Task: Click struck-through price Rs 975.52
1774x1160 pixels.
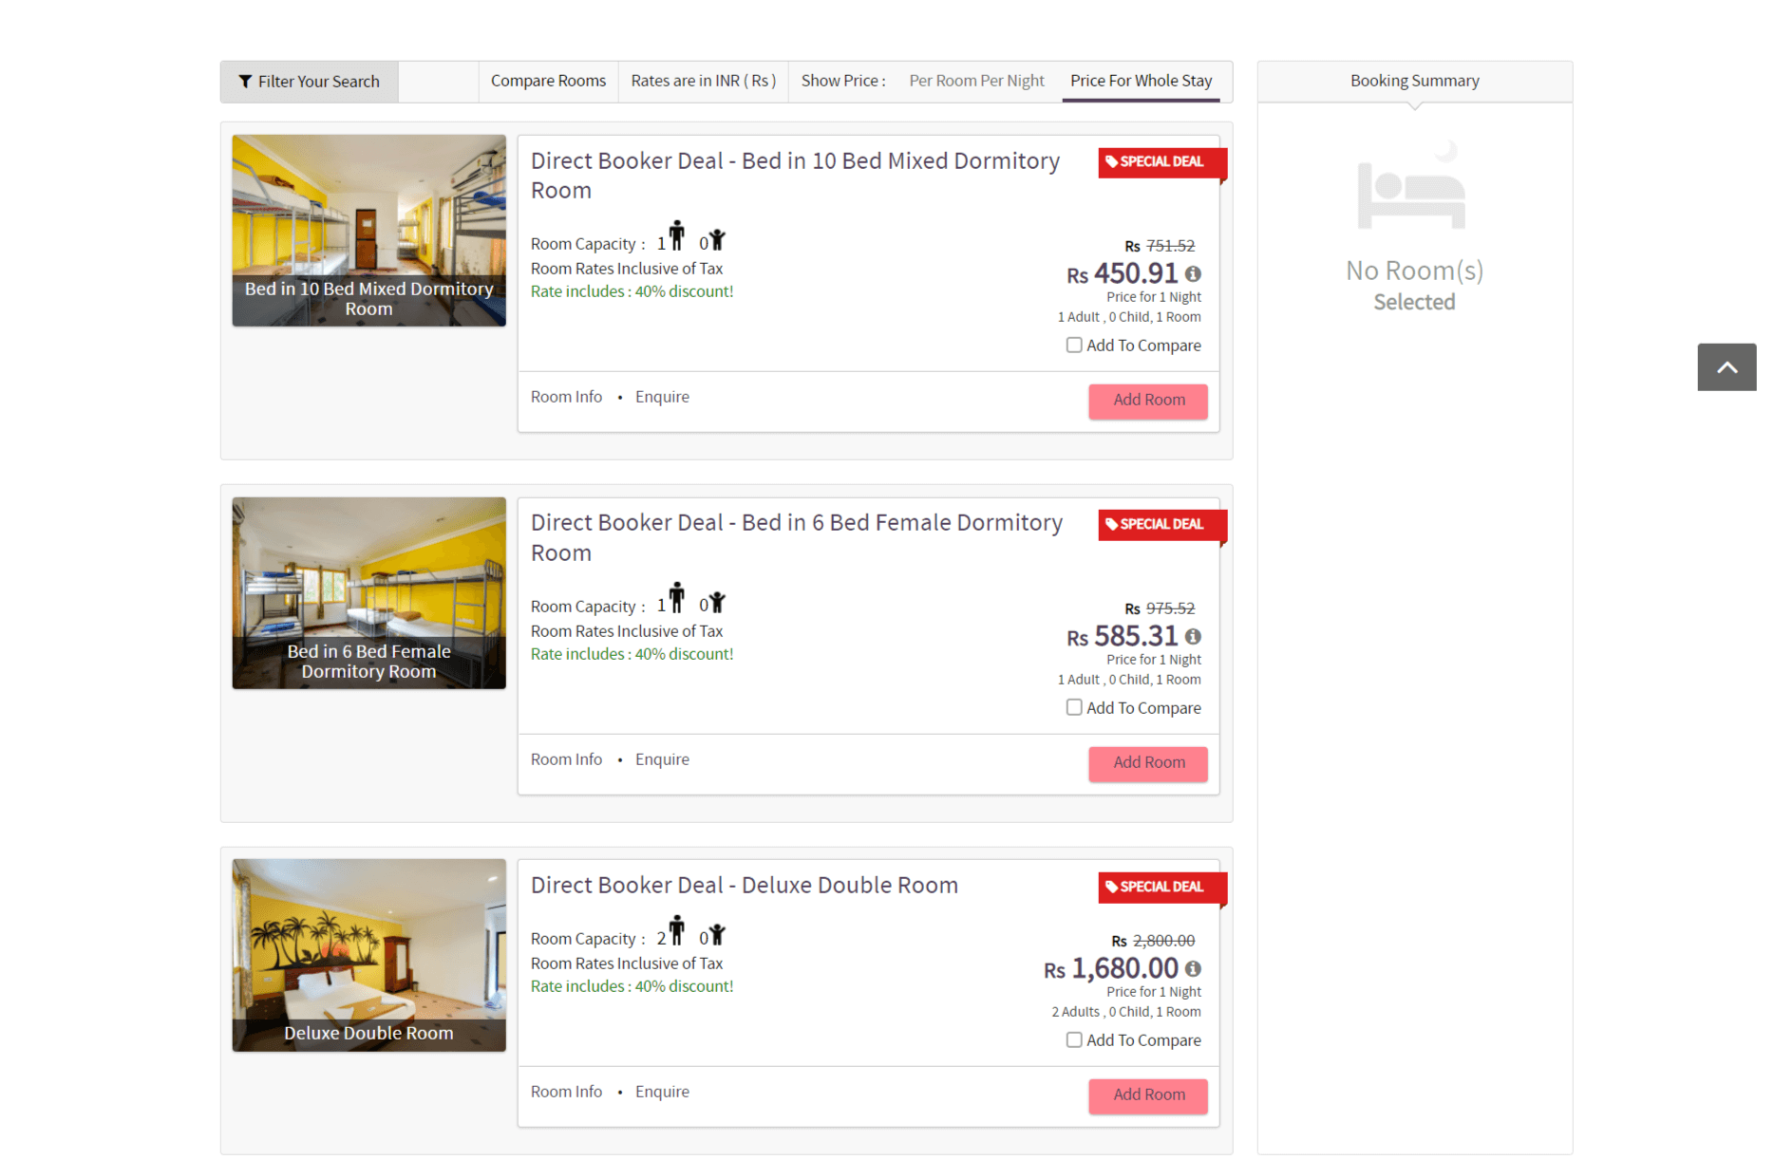Action: [x=1160, y=609]
